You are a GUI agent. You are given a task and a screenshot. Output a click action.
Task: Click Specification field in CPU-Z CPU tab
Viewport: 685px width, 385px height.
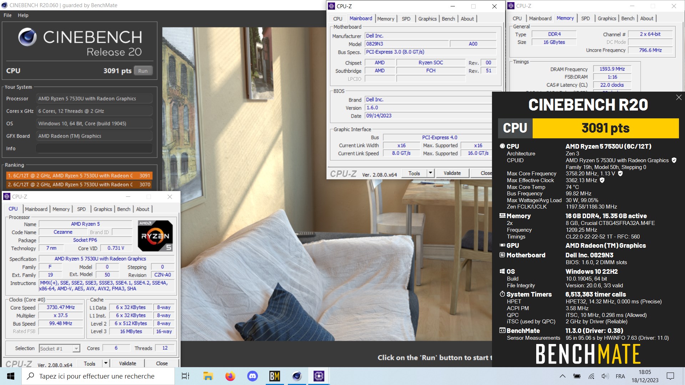point(106,259)
